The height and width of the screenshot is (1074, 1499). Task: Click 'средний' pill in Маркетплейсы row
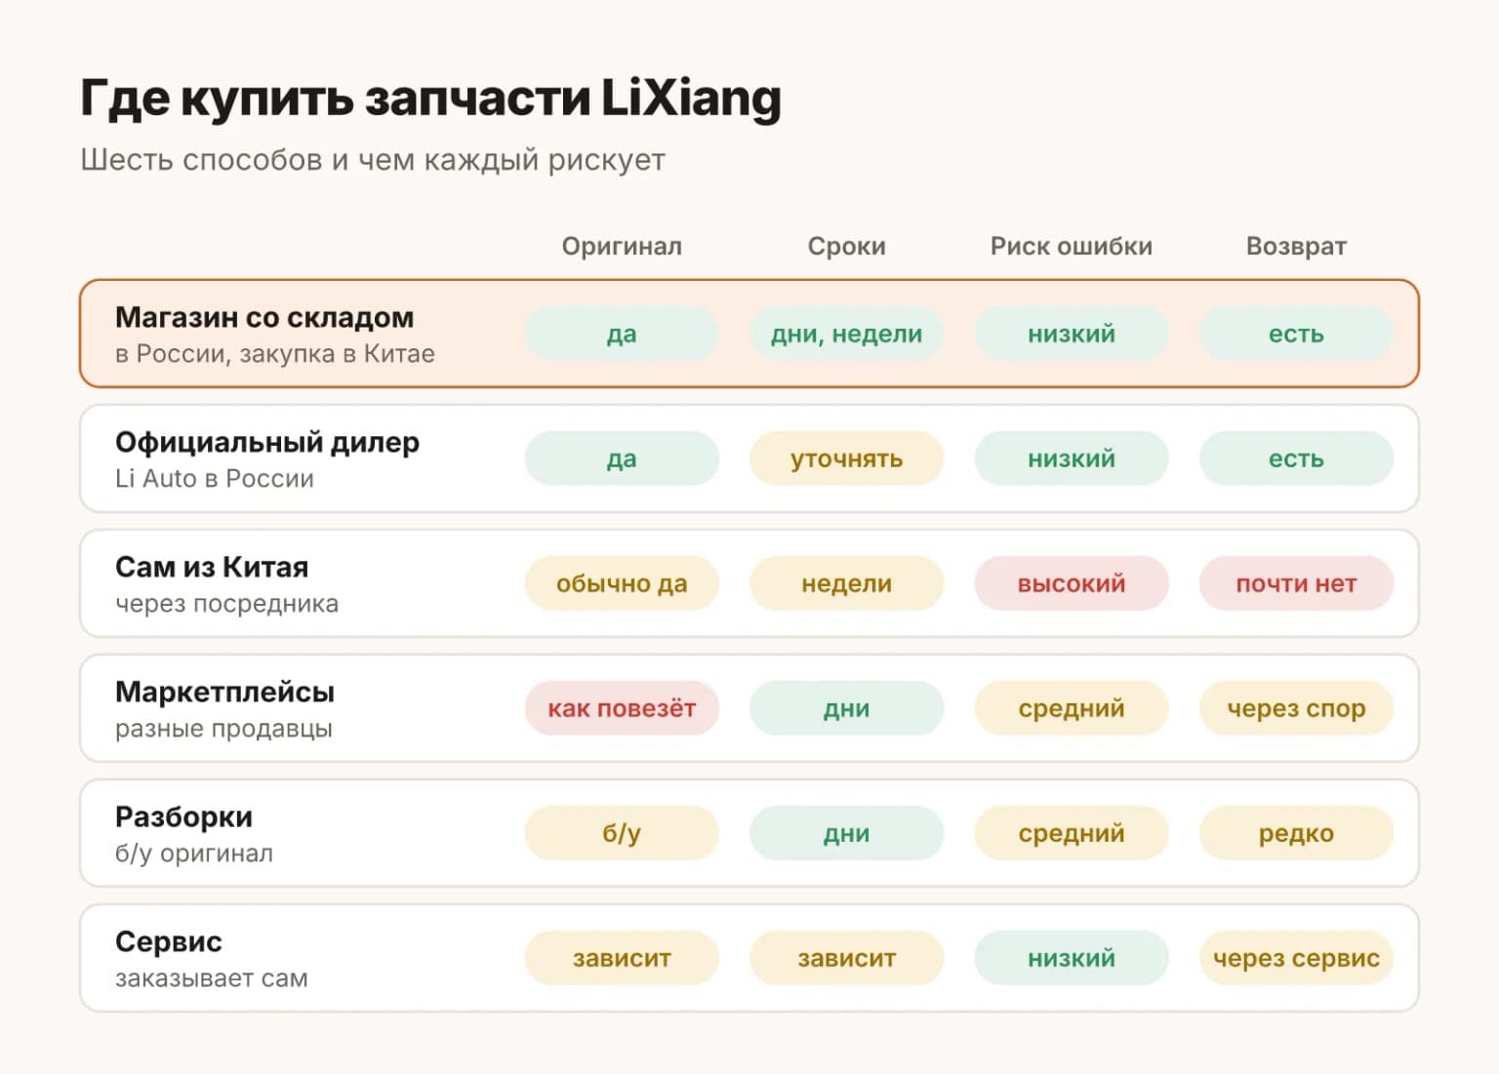[1072, 708]
